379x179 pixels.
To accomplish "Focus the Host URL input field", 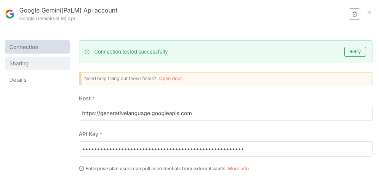I will point(225,113).
